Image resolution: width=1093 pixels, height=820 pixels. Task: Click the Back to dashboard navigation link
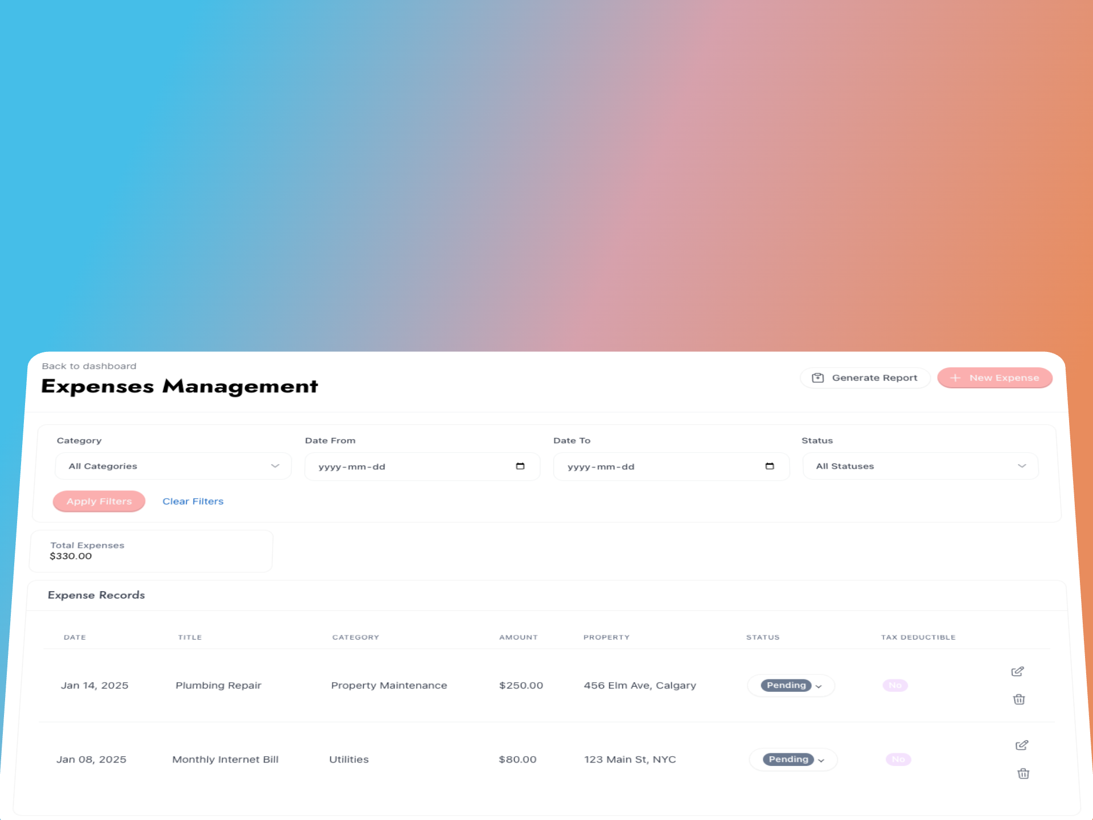click(x=89, y=366)
